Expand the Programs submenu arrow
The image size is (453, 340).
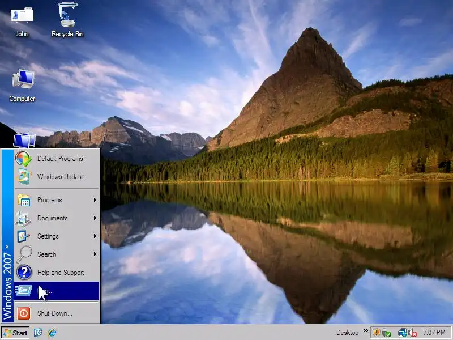click(95, 200)
